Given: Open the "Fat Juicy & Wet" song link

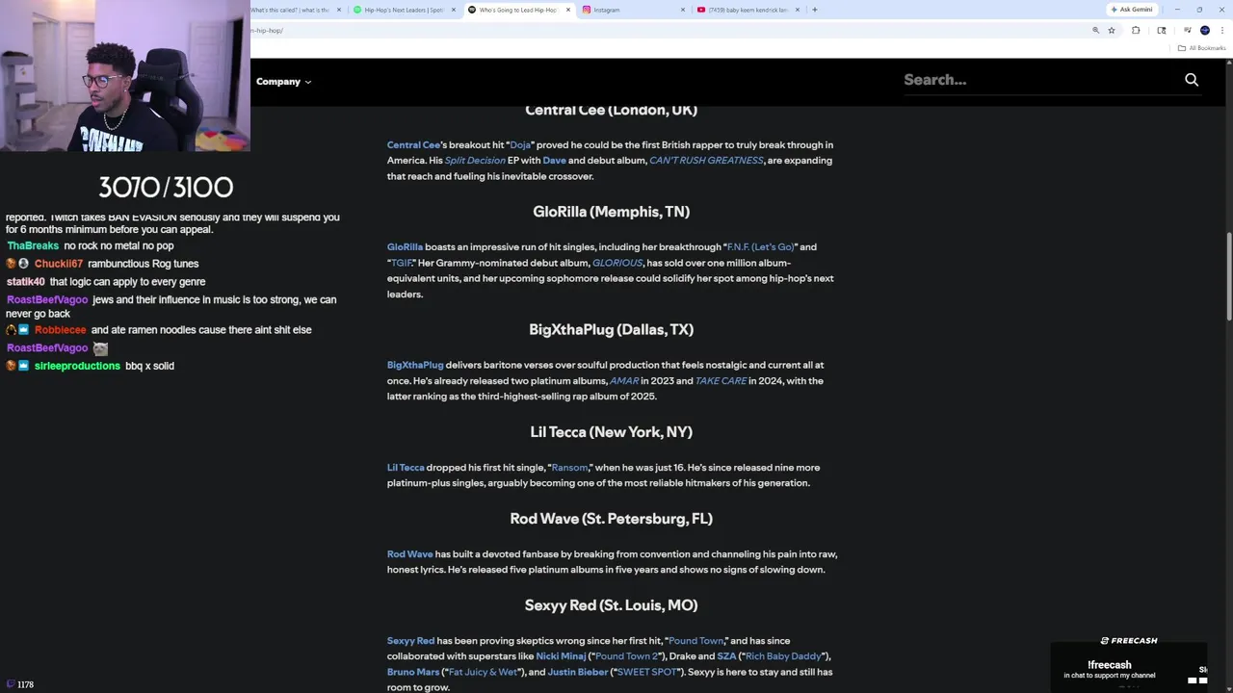Looking at the screenshot, I should click(x=483, y=672).
